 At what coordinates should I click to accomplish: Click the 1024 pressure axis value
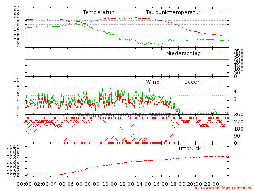click(x=13, y=176)
